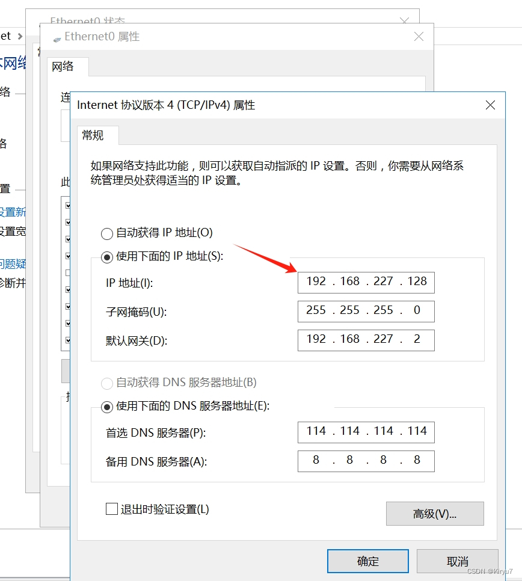Click the alternate DNS server field
Image resolution: width=522 pixels, height=581 pixels.
(x=366, y=461)
